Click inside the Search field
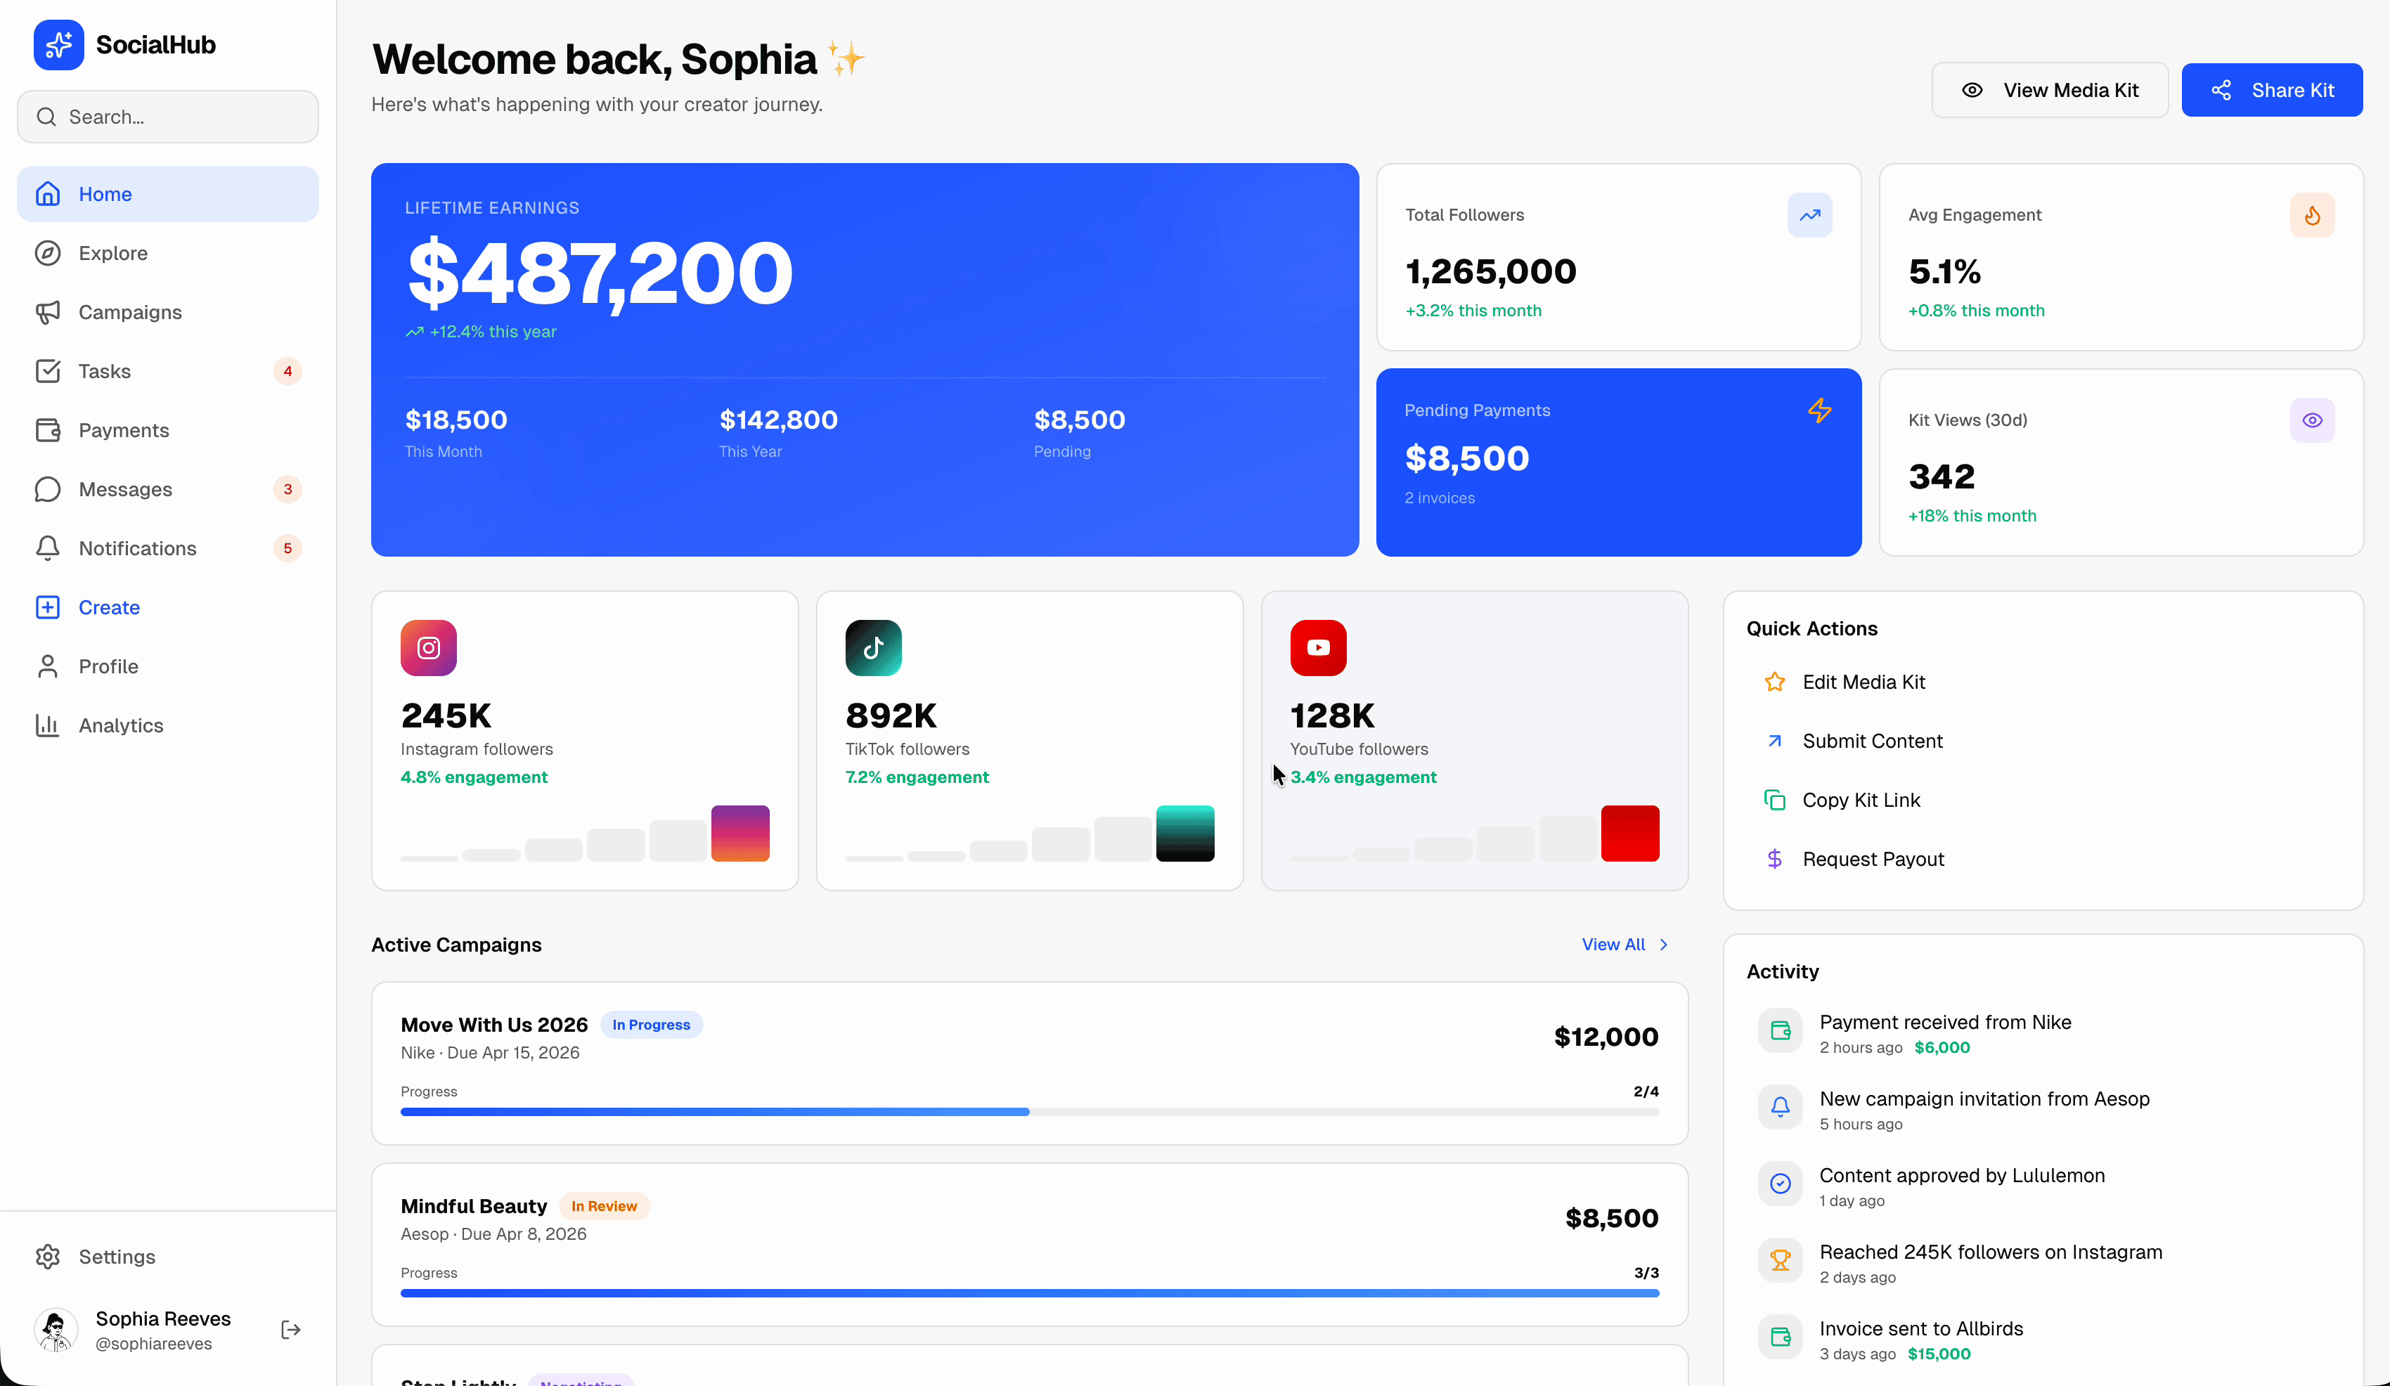Image resolution: width=2390 pixels, height=1386 pixels. pos(167,117)
